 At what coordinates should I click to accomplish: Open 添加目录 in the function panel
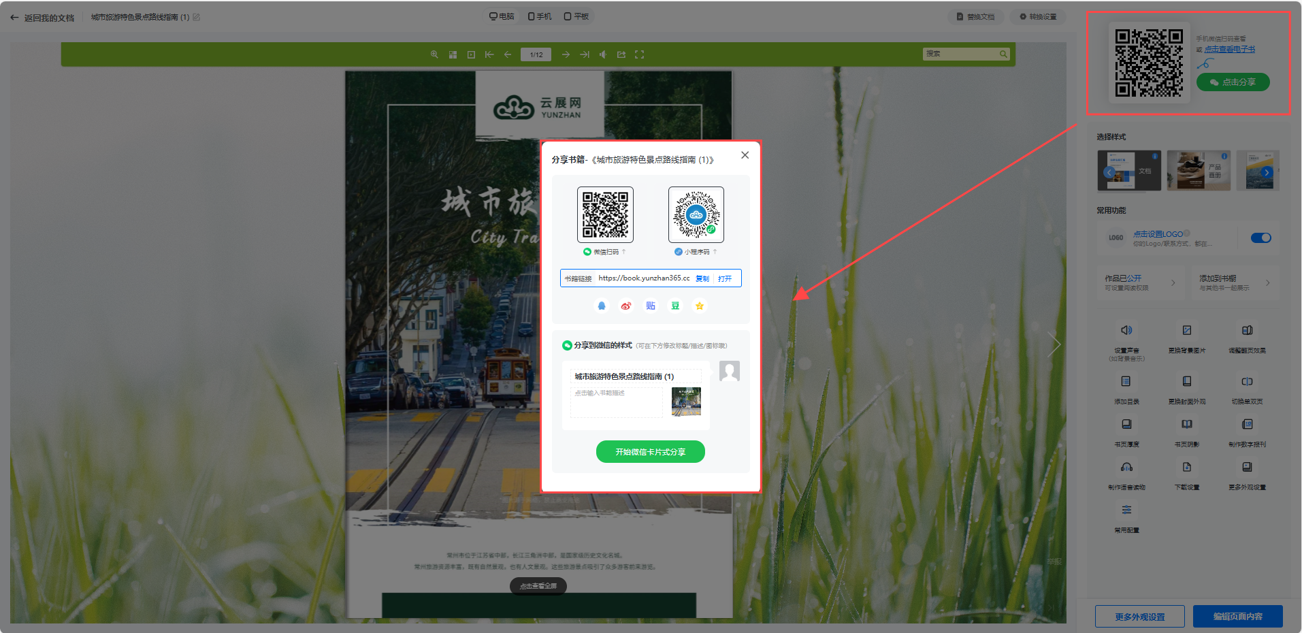coord(1126,382)
